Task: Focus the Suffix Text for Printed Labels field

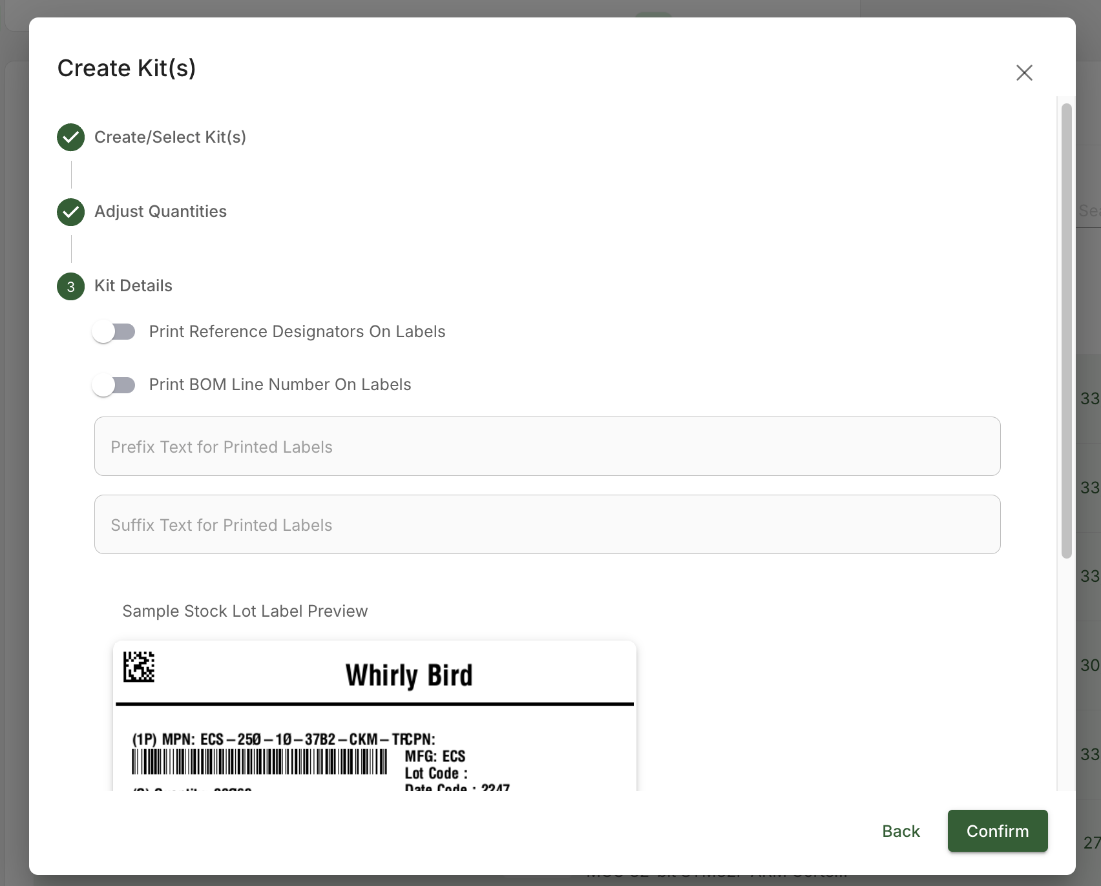Action: (x=547, y=524)
